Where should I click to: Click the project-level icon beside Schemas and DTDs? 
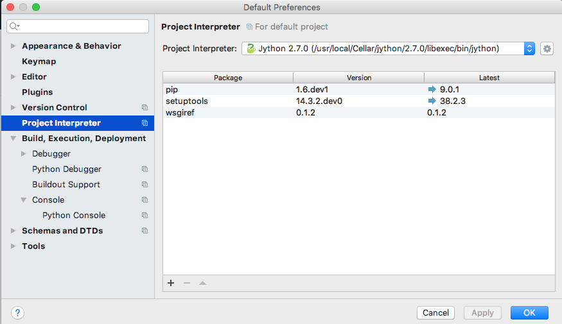point(145,230)
